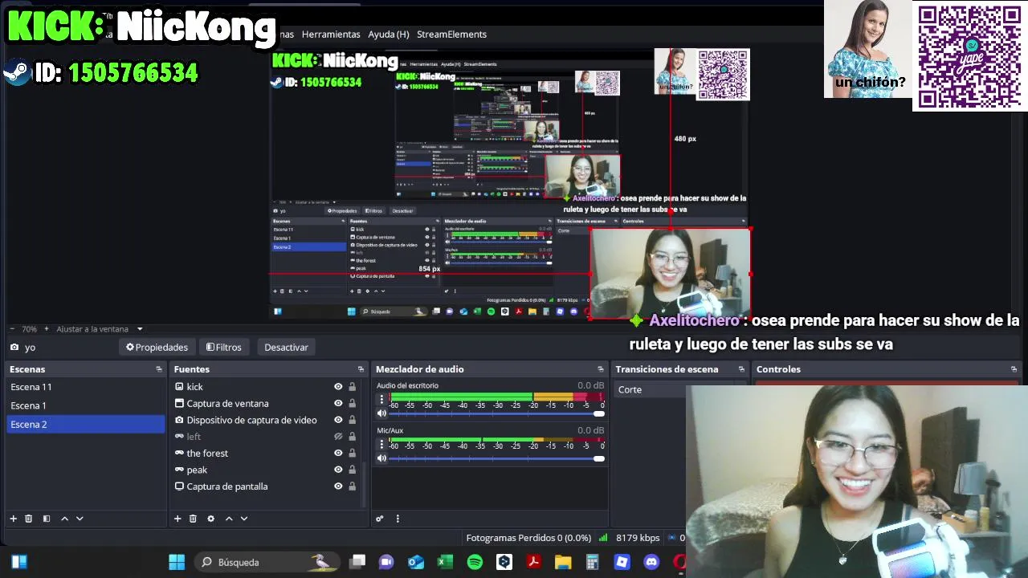1028x578 pixels.
Task: Move the scene up with the arrow icon
Action: (65, 519)
